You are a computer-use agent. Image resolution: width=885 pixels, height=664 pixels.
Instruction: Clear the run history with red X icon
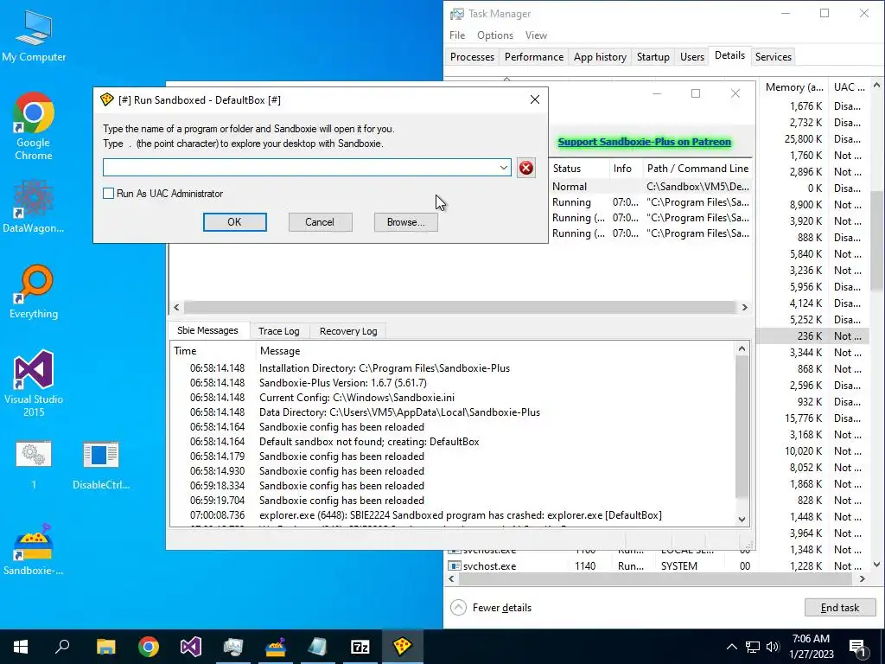526,168
